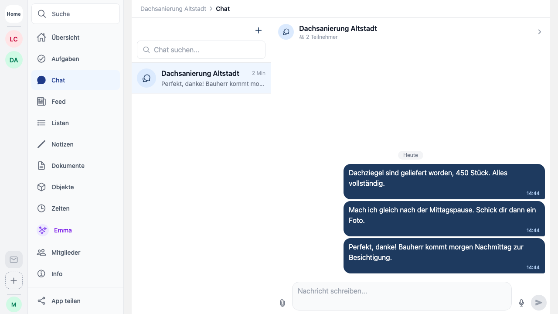Click Dachsanierung Altstadt breadcrumb link
558x314 pixels.
[x=173, y=9]
